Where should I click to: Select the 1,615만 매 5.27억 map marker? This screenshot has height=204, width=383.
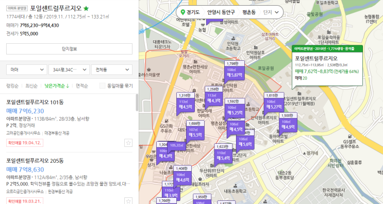[274, 102]
